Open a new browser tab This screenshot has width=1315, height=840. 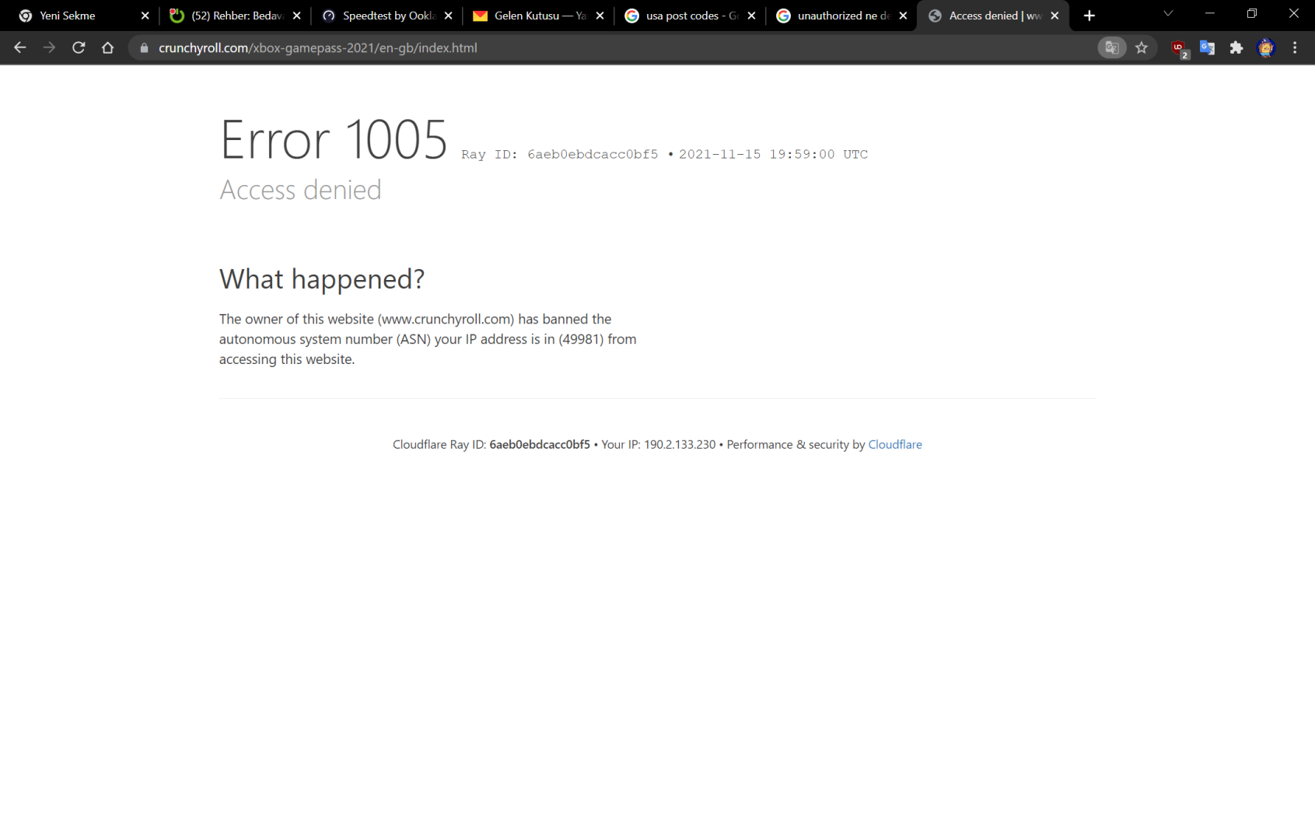[x=1089, y=16]
